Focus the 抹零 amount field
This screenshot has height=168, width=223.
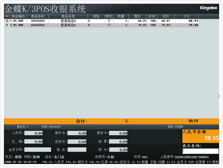point(118,141)
